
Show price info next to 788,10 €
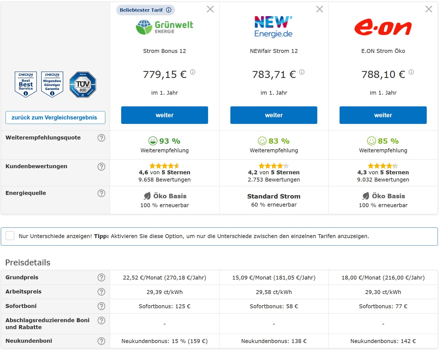tap(411, 72)
